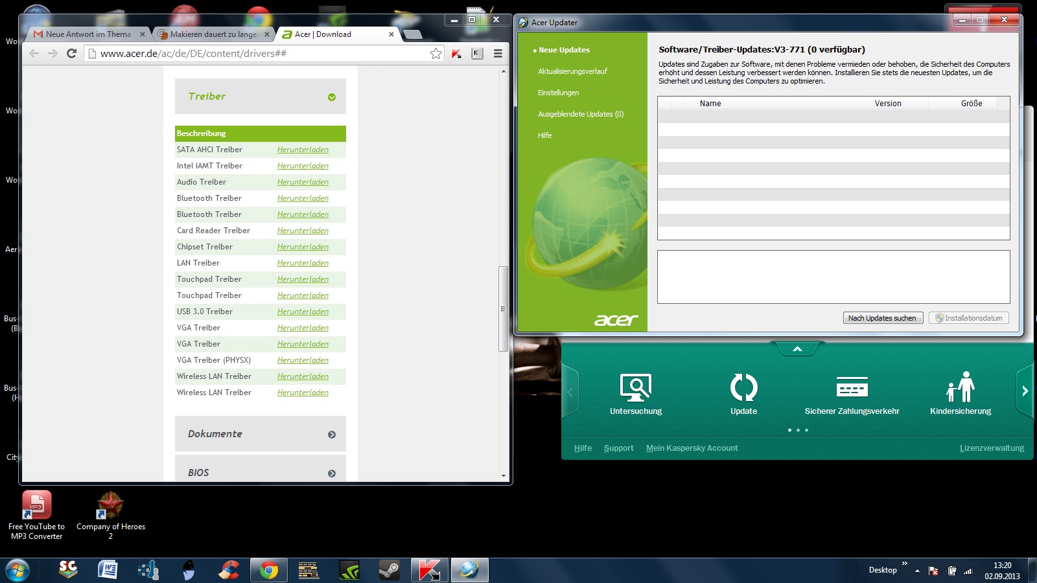Bookmark this page with the star icon
Screen dimensions: 1037x583
click(436, 53)
